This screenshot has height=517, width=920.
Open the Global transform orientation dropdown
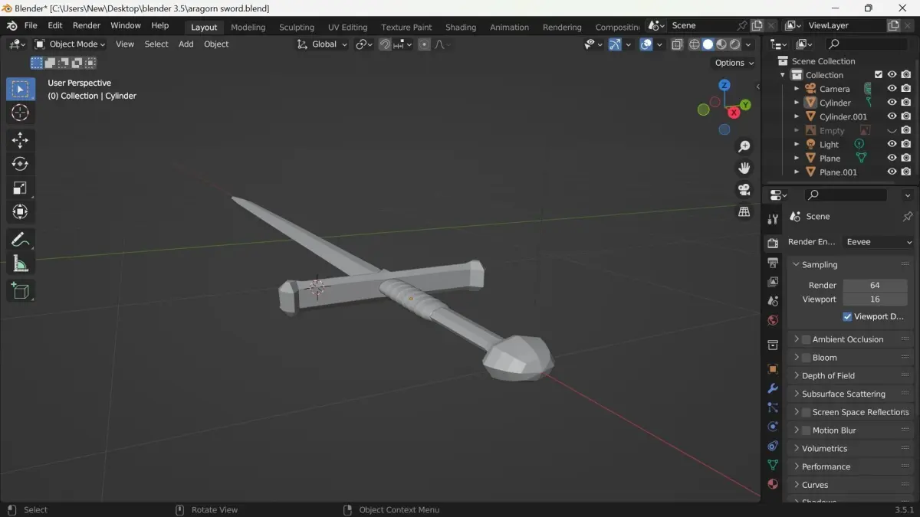[322, 44]
